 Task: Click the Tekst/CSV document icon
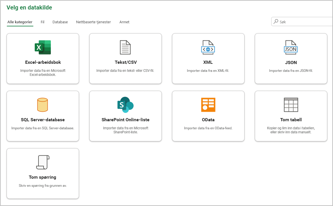click(x=125, y=47)
